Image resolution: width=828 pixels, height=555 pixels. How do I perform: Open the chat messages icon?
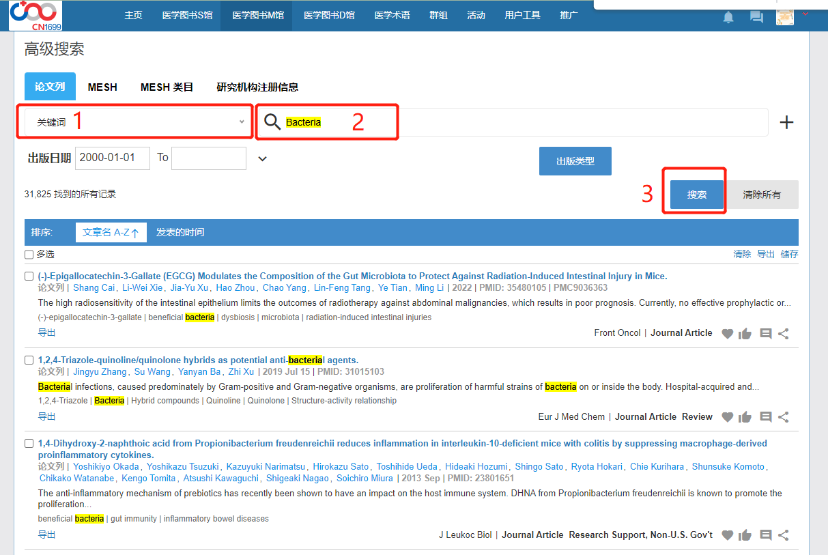click(x=756, y=17)
